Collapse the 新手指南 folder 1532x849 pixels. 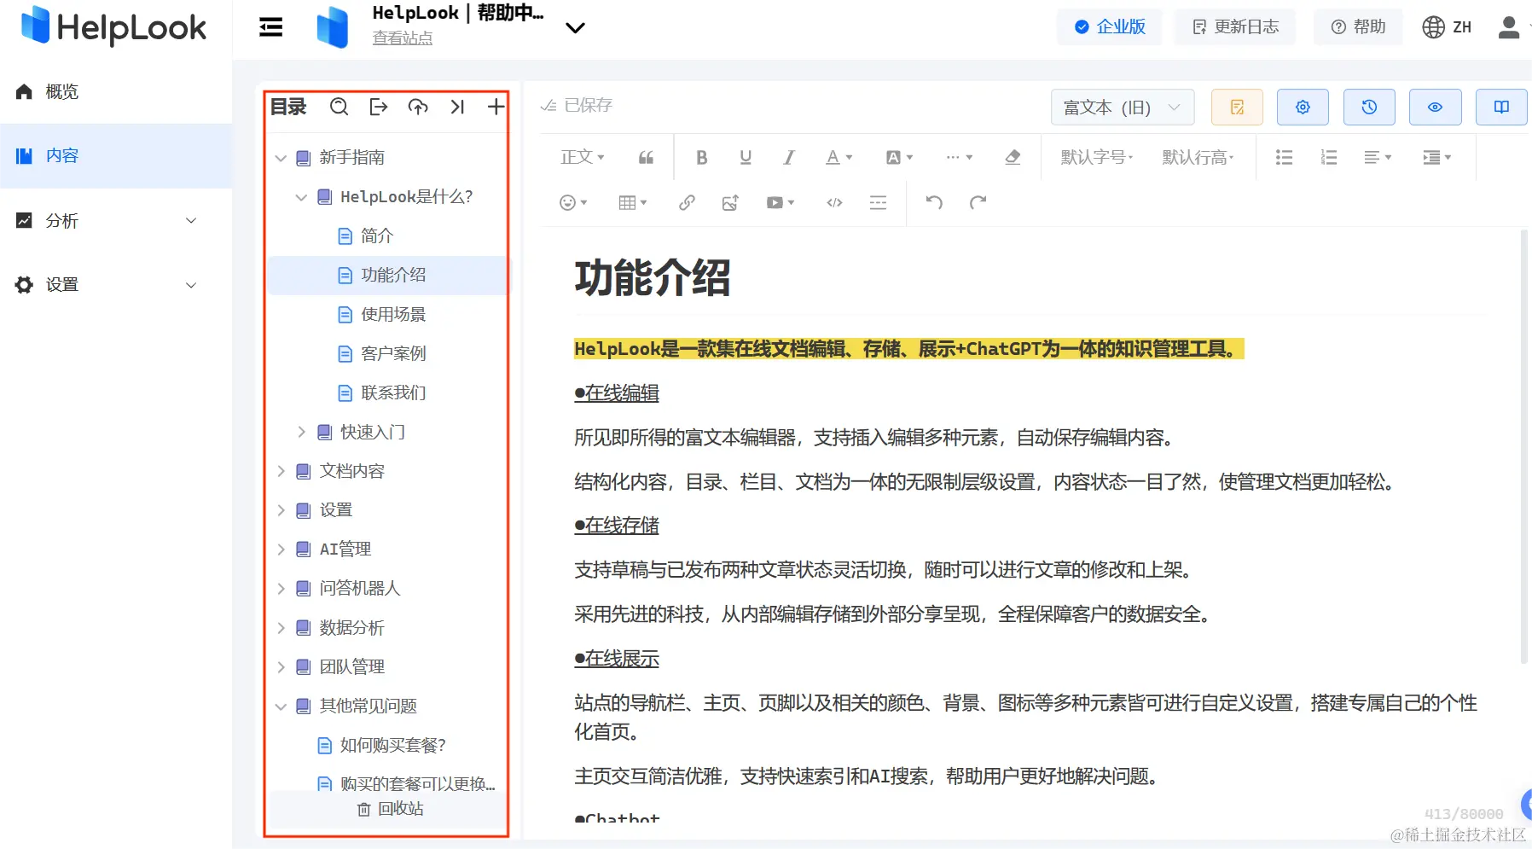pos(281,158)
